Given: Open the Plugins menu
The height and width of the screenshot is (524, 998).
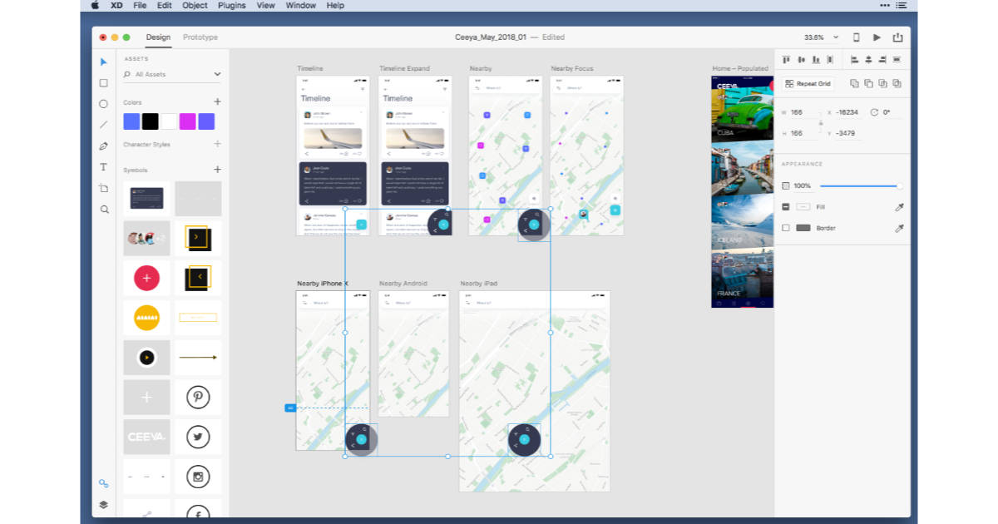Looking at the screenshot, I should pos(231,6).
